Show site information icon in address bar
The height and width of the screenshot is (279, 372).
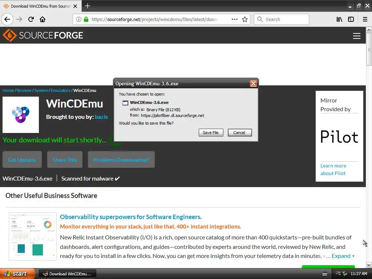tap(78, 20)
